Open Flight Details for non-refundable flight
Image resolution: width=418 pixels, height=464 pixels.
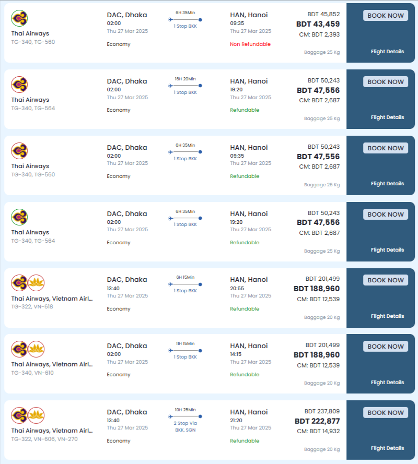[x=387, y=52]
